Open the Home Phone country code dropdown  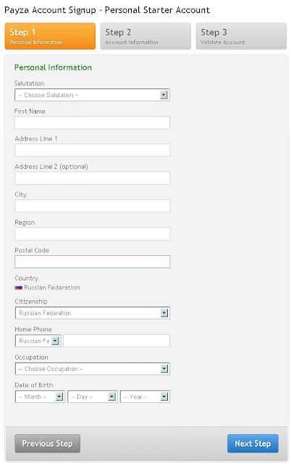click(x=38, y=341)
